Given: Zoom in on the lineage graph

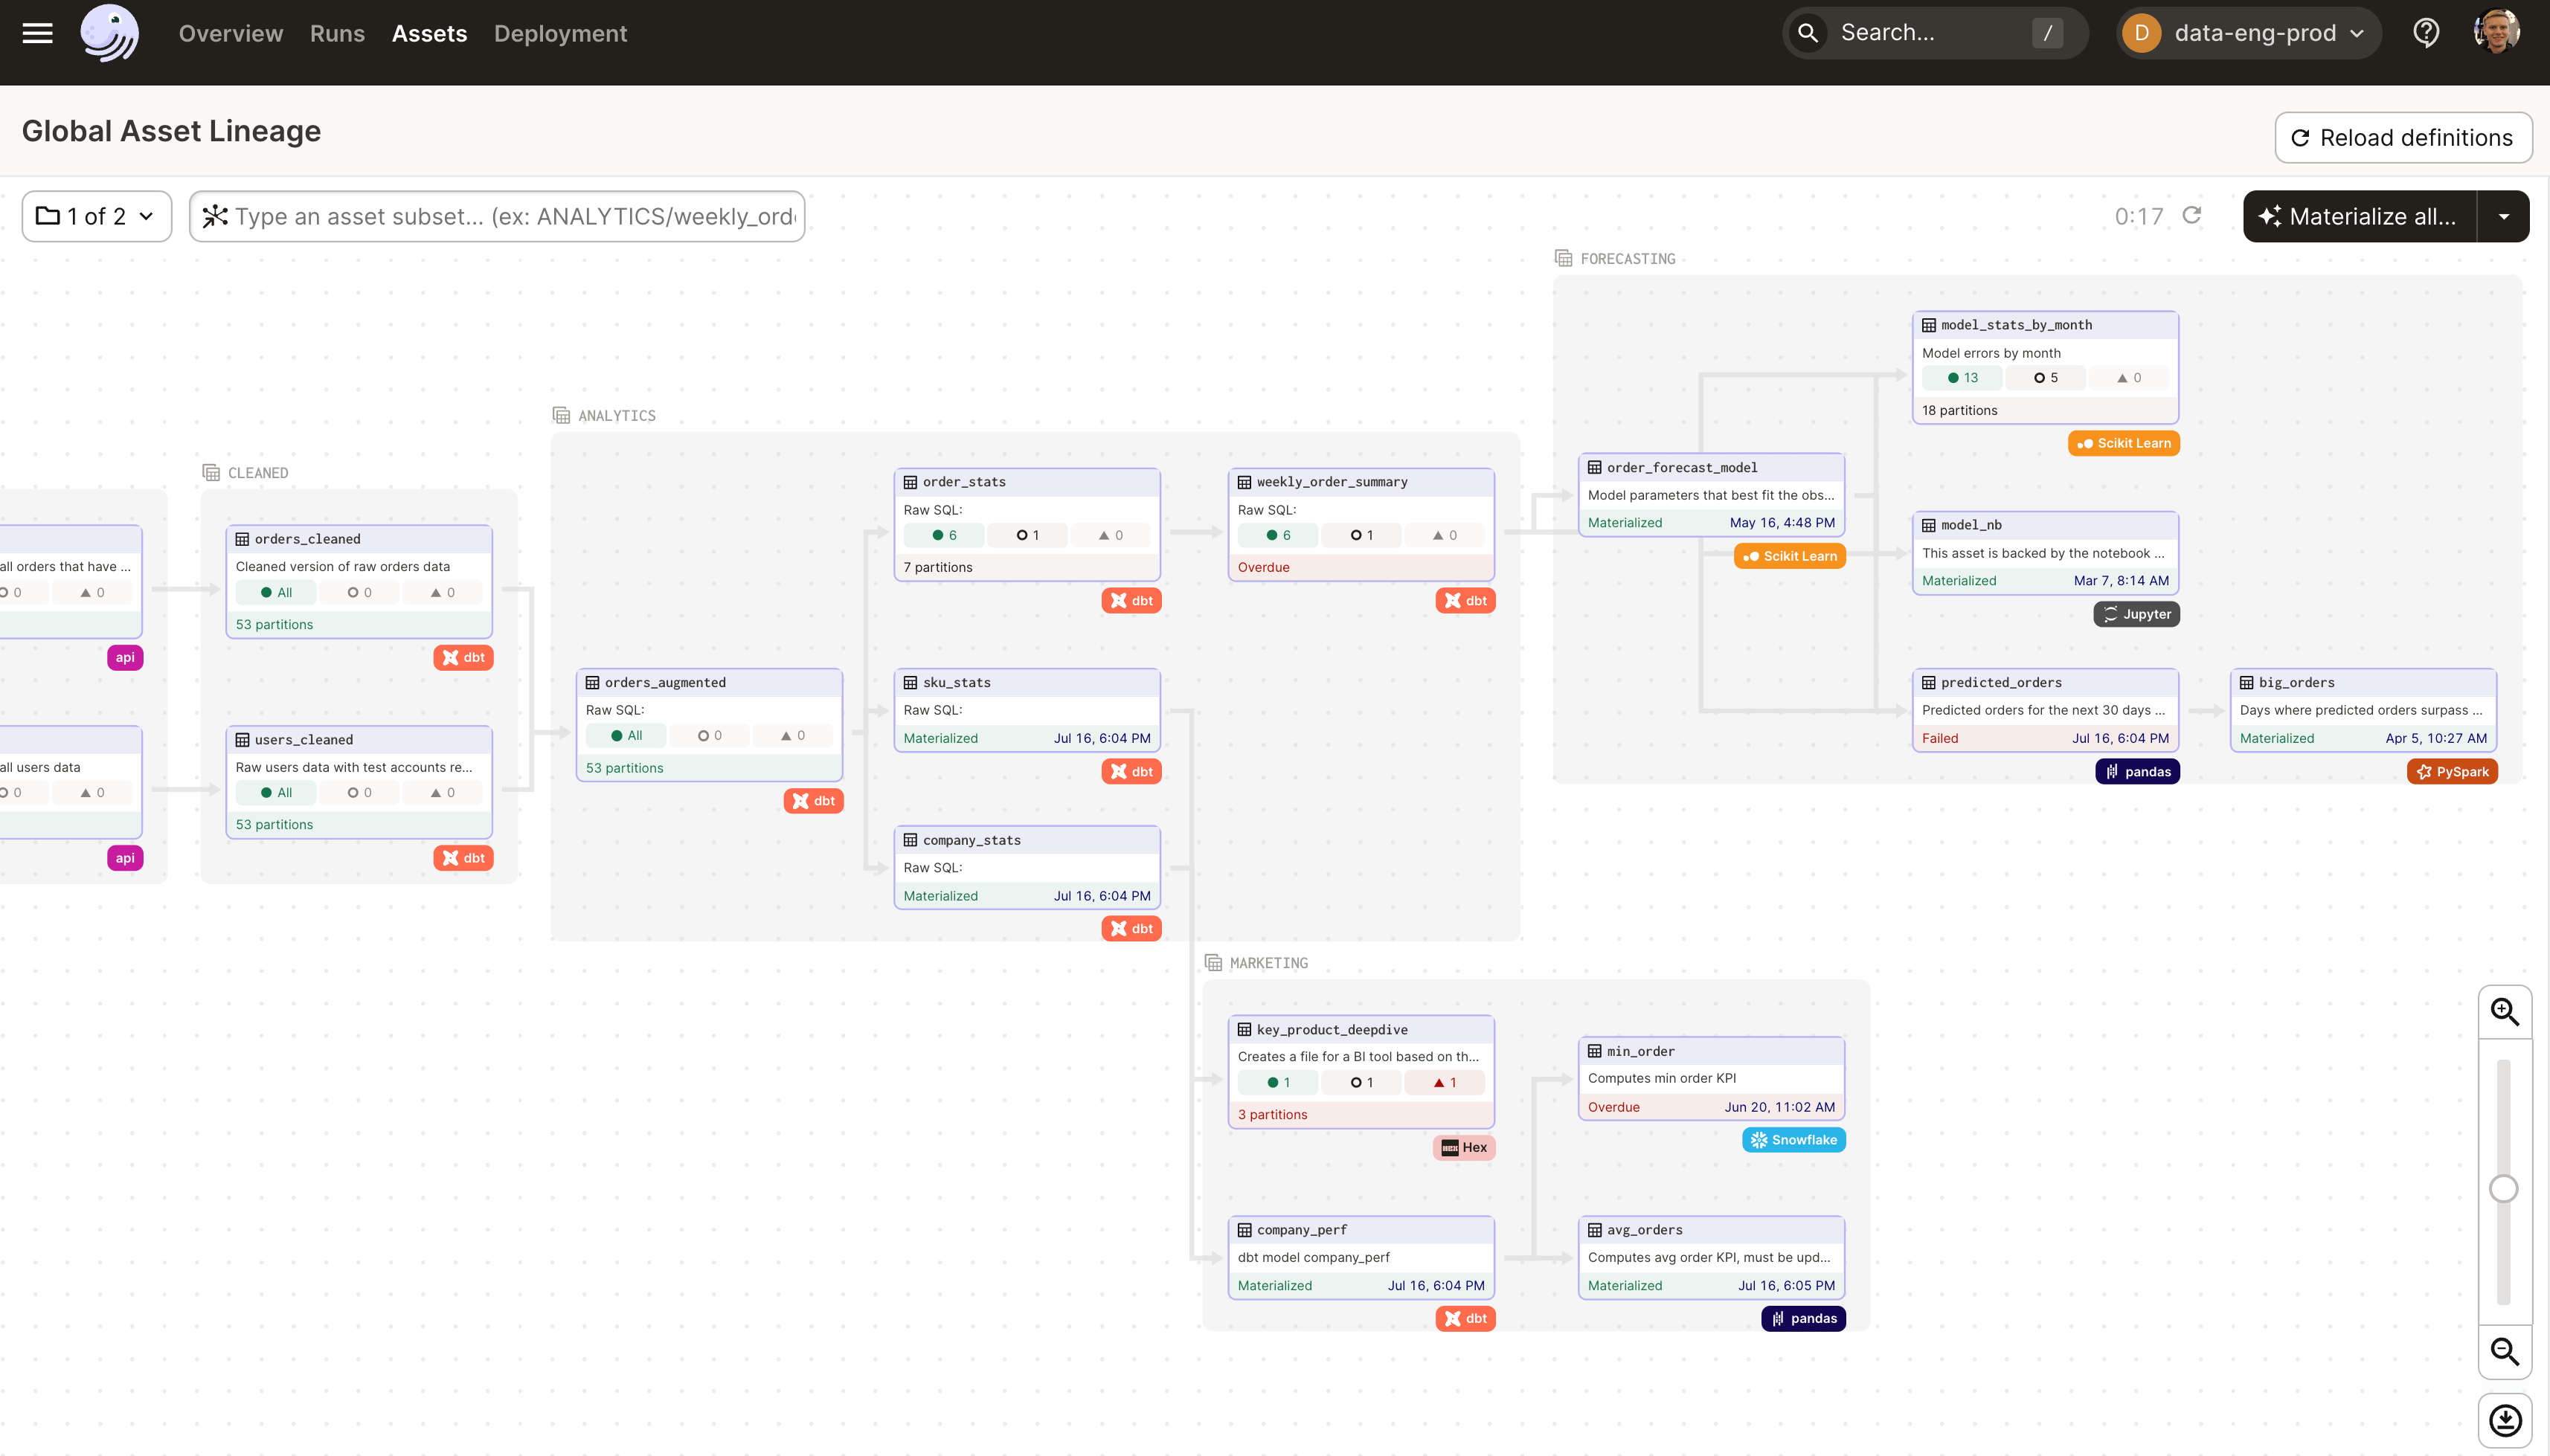Looking at the screenshot, I should [x=2504, y=1012].
